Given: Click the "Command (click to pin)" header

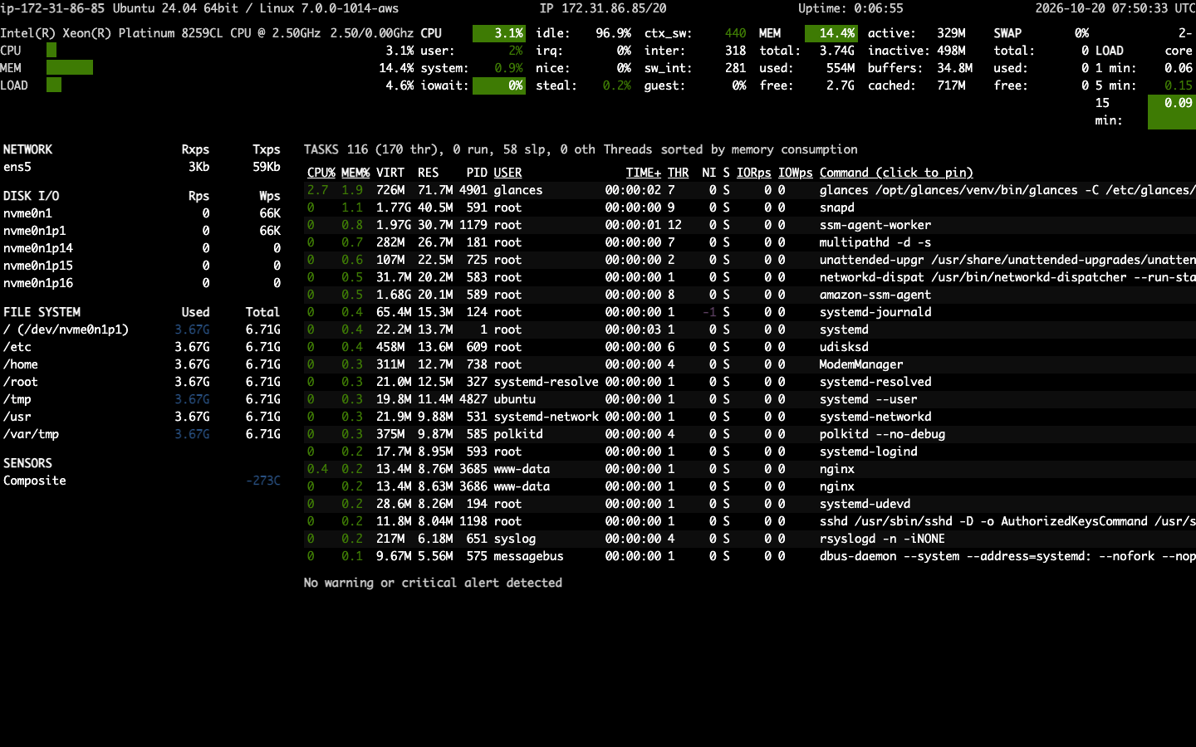Looking at the screenshot, I should click(x=896, y=173).
